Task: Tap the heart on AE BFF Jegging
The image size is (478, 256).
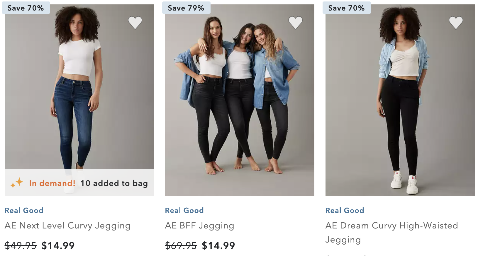Action: coord(295,23)
